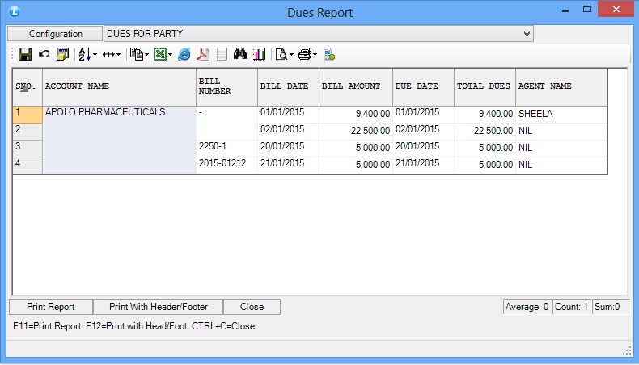
Task: Export report as PDF icon
Action: [x=204, y=54]
